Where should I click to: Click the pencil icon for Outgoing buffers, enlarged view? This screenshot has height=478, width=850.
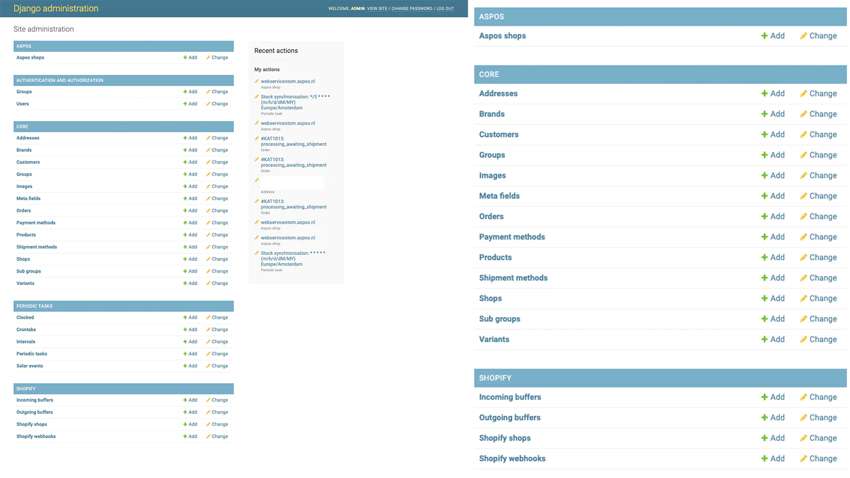pos(803,417)
